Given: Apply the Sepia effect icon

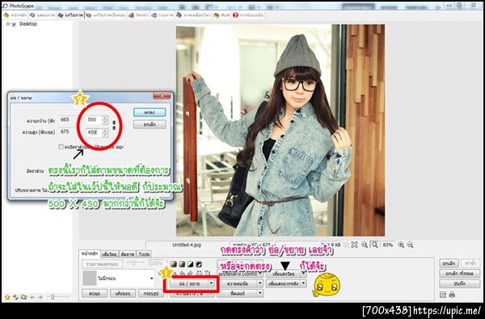Looking at the screenshot, I should 174,263.
